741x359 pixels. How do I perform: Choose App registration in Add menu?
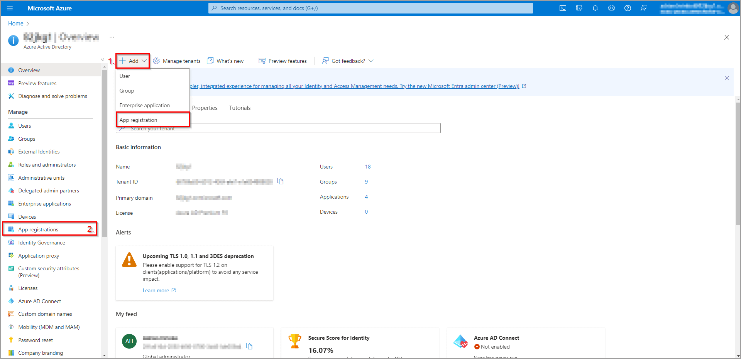point(153,120)
